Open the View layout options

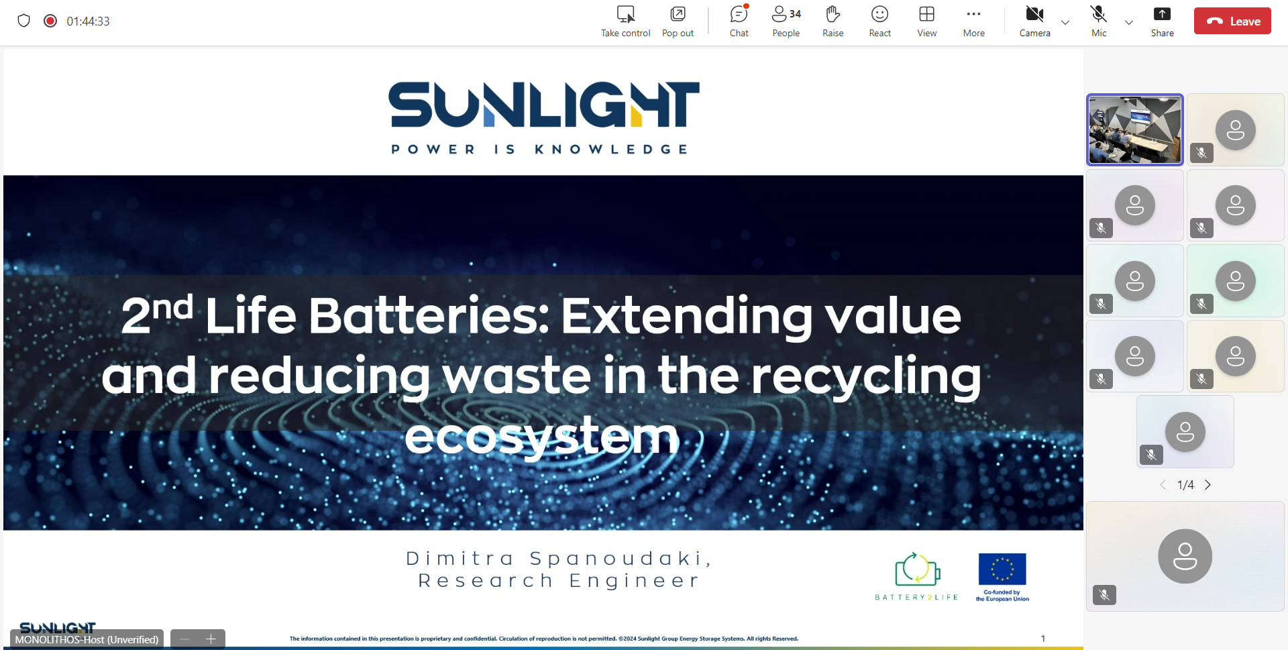[926, 21]
